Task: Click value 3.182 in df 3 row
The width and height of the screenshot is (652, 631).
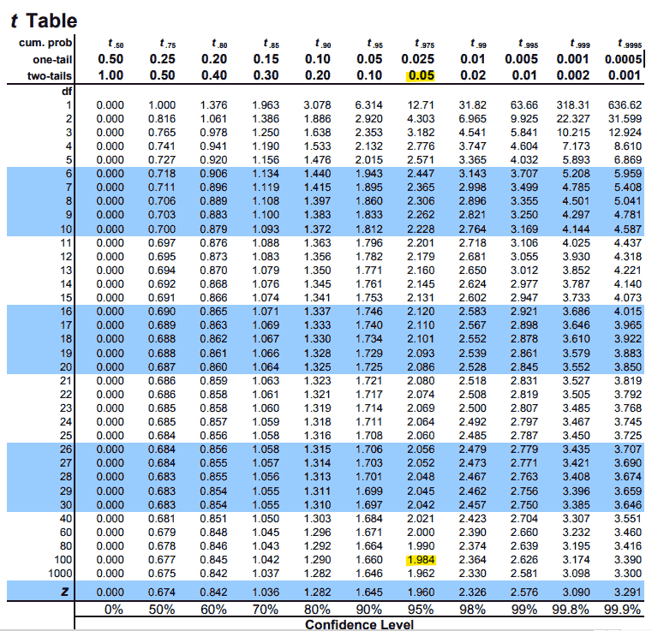Action: (x=421, y=133)
